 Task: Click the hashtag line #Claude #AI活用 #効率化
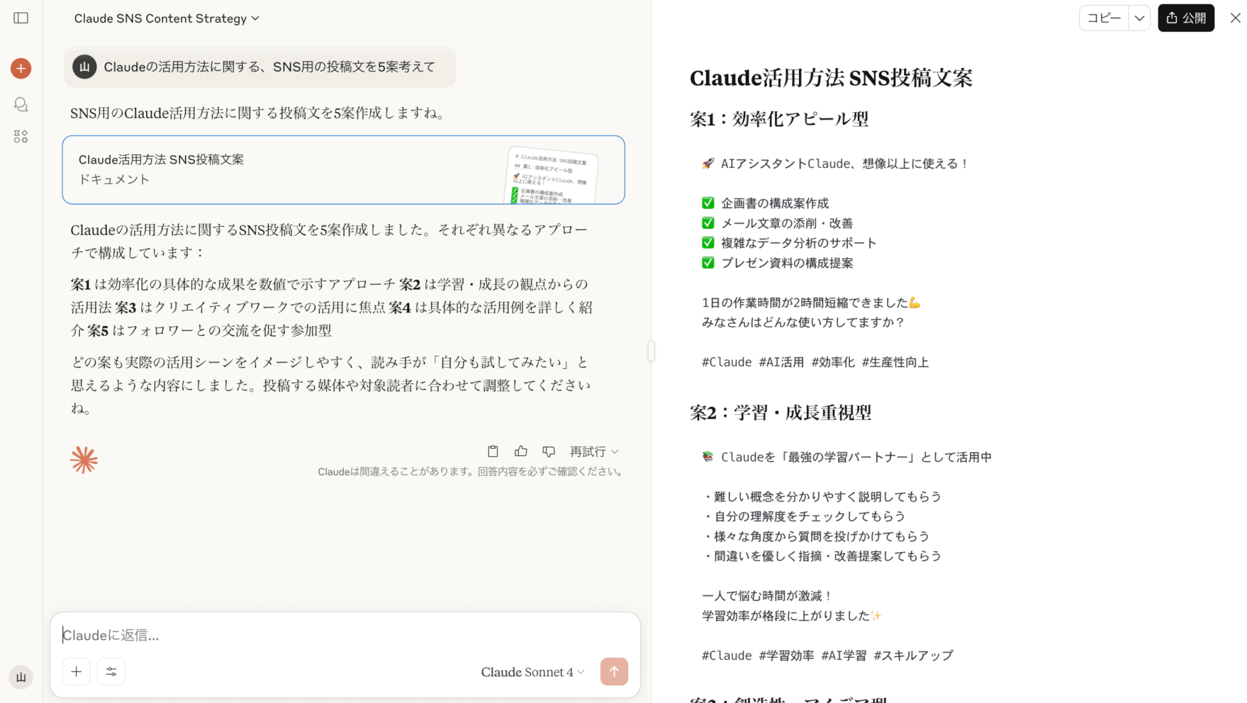click(815, 362)
